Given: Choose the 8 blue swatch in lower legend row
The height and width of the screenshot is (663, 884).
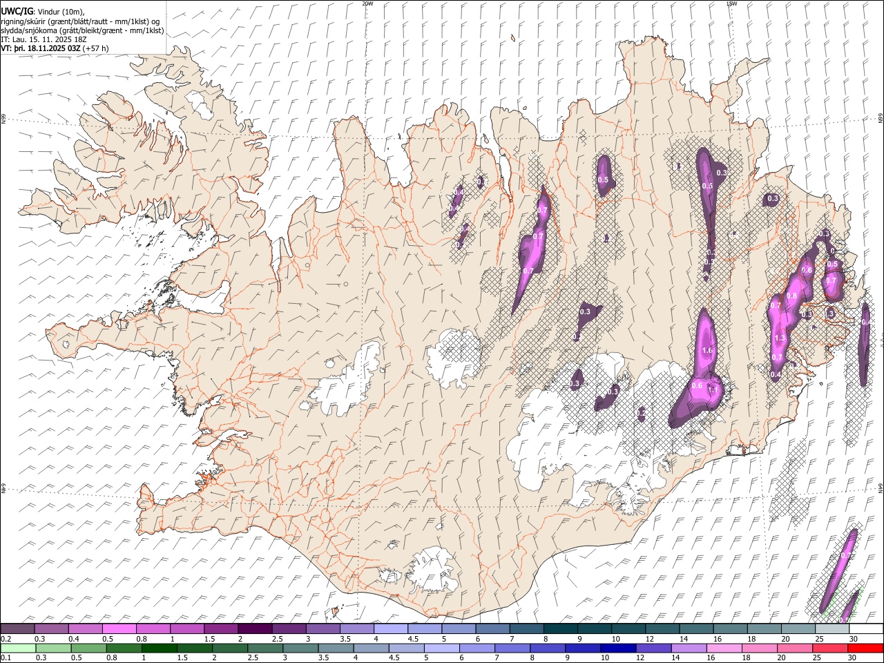Looking at the screenshot, I should (547, 648).
